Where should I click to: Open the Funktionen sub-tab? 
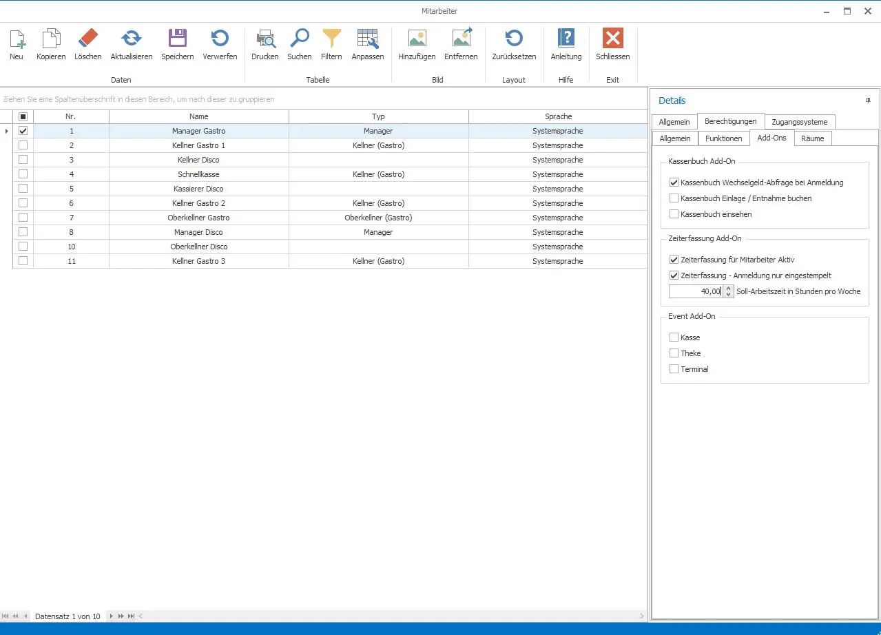pos(723,138)
